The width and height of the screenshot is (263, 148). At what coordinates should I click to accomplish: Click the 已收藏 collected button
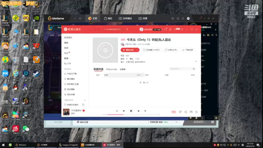click(151, 50)
